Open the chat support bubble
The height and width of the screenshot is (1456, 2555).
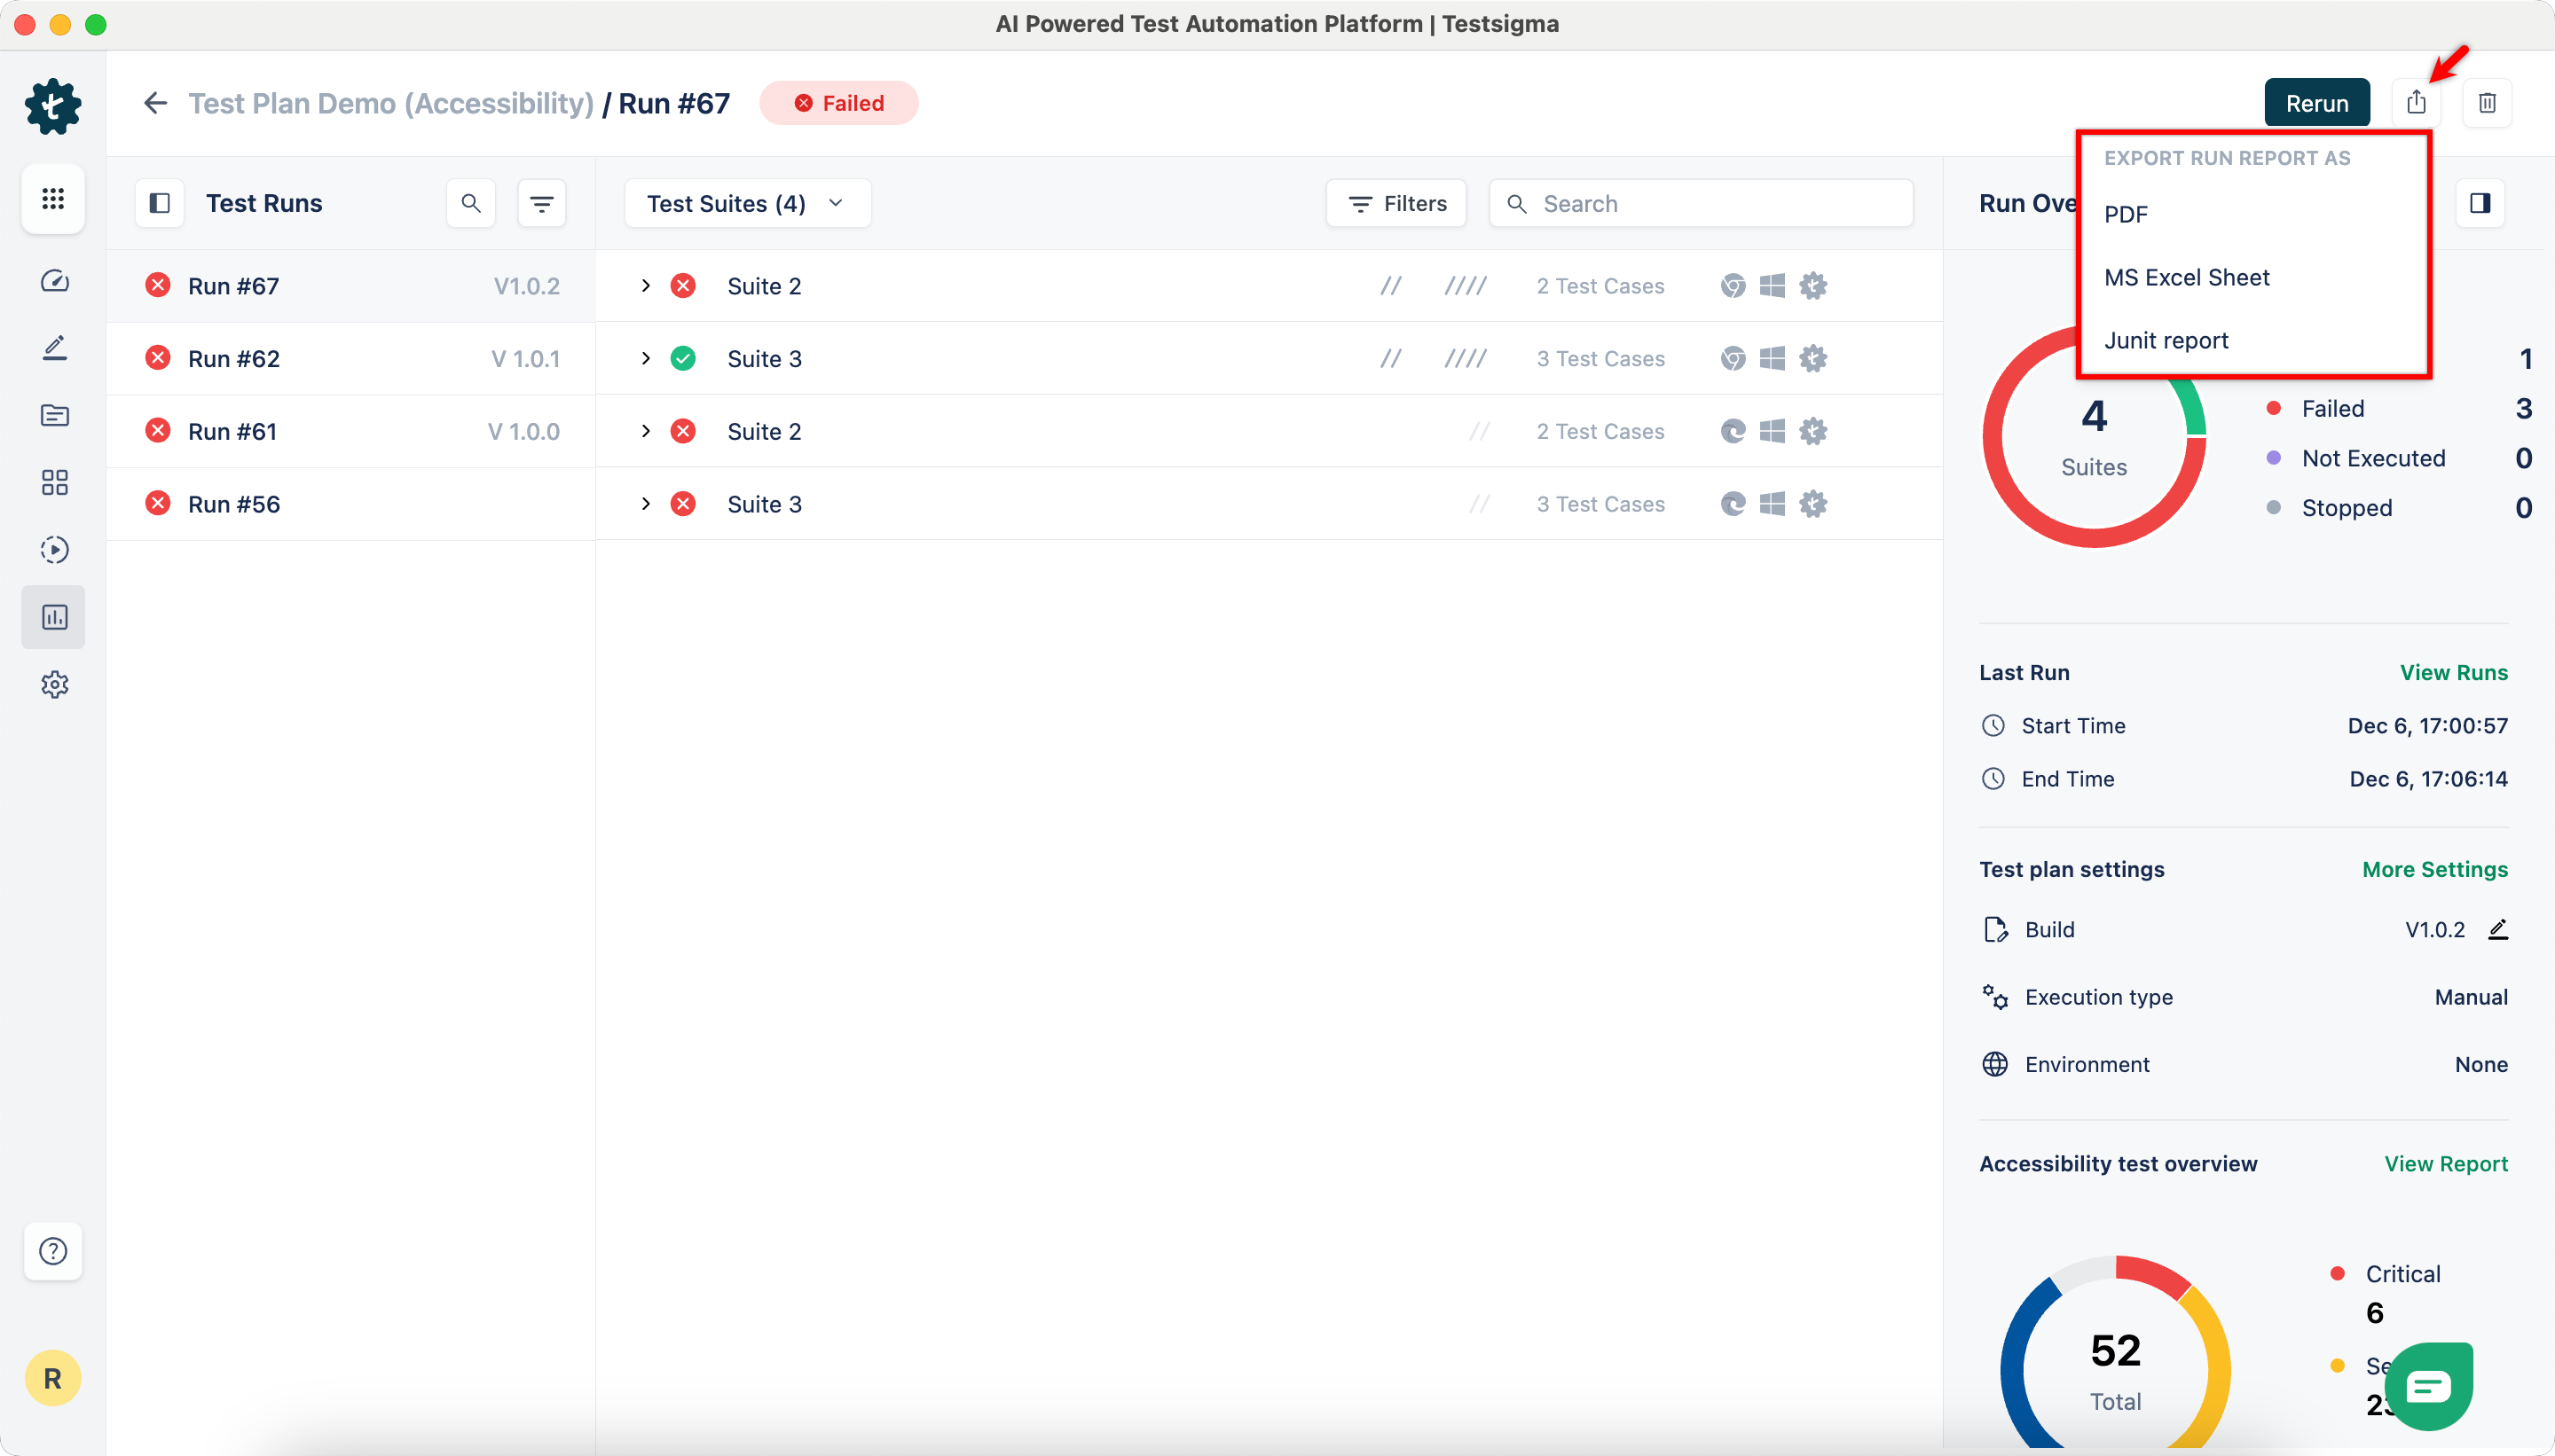pyautogui.click(x=2428, y=1386)
